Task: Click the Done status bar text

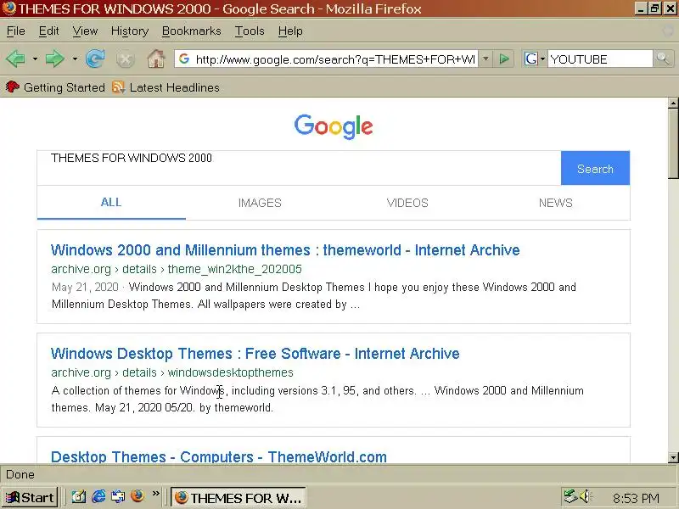Action: (20, 474)
